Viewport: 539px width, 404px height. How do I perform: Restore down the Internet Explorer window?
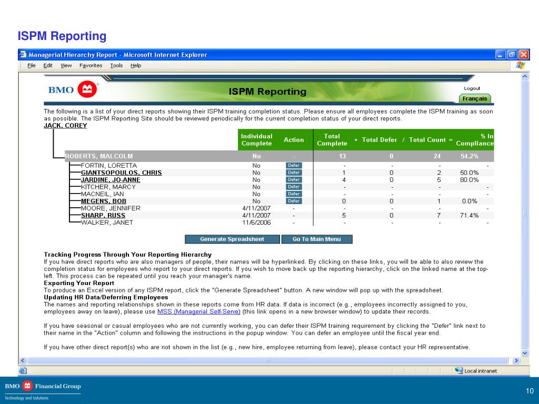[x=512, y=54]
